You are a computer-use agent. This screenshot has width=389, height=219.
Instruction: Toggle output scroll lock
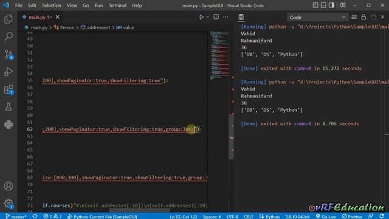363,17
